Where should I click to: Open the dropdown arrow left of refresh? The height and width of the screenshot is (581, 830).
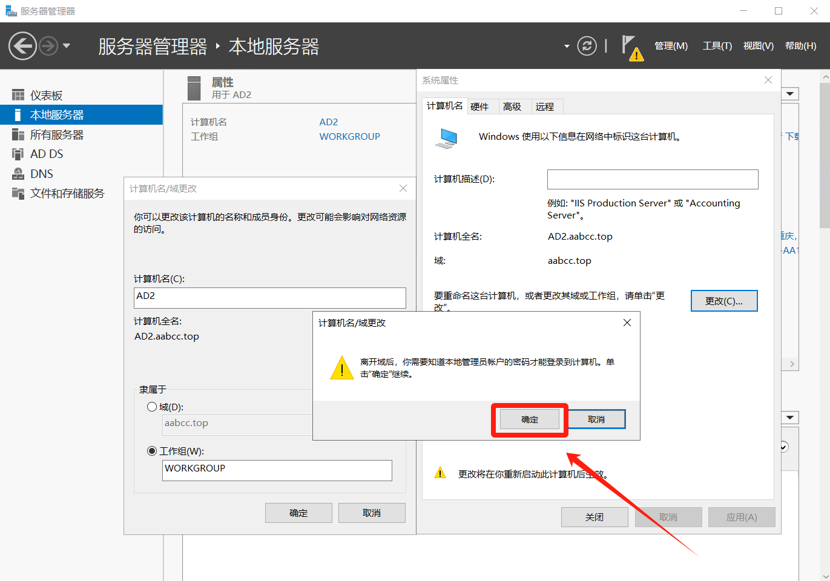click(567, 46)
